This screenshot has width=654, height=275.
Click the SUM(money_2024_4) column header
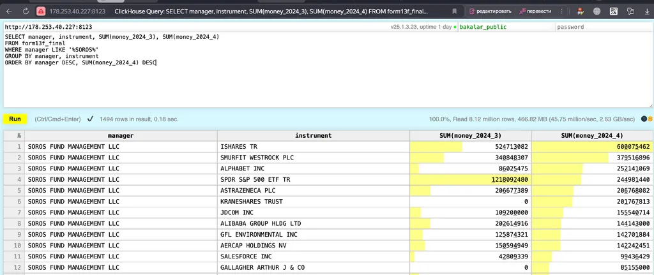pyautogui.click(x=591, y=135)
